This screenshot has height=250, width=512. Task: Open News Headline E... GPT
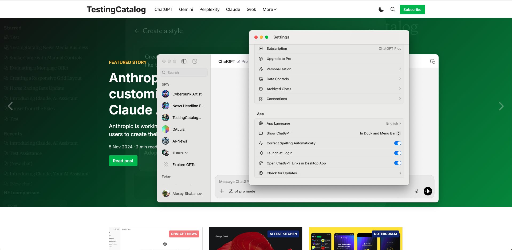(184, 106)
